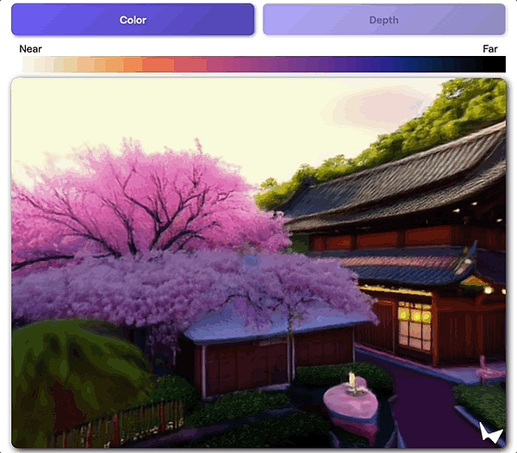This screenshot has height=453, width=517.
Task: Click the Far label above gradient
Action: click(x=489, y=49)
